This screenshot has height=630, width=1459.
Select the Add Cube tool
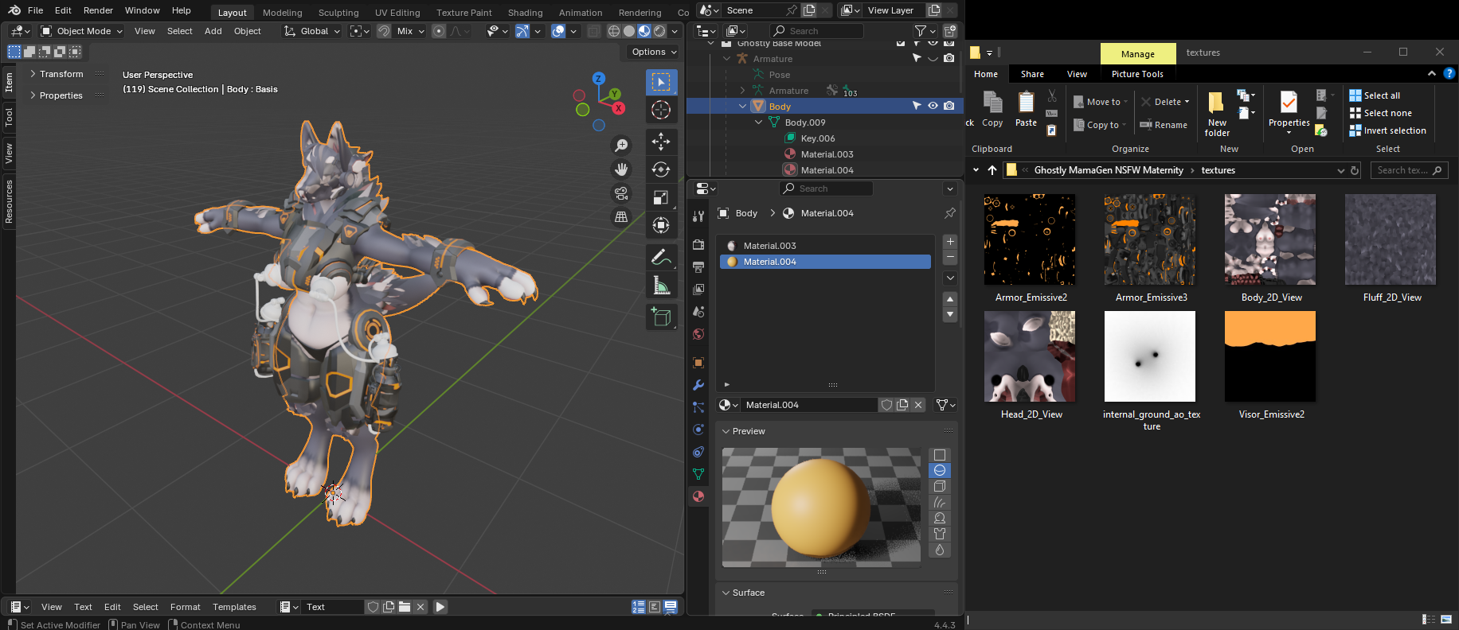coord(661,317)
